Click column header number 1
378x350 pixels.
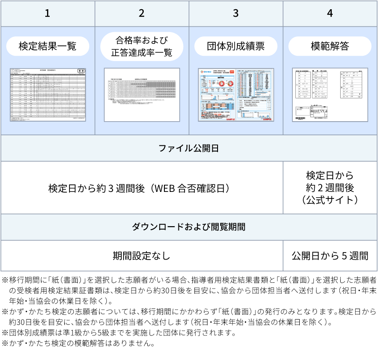[47, 13]
